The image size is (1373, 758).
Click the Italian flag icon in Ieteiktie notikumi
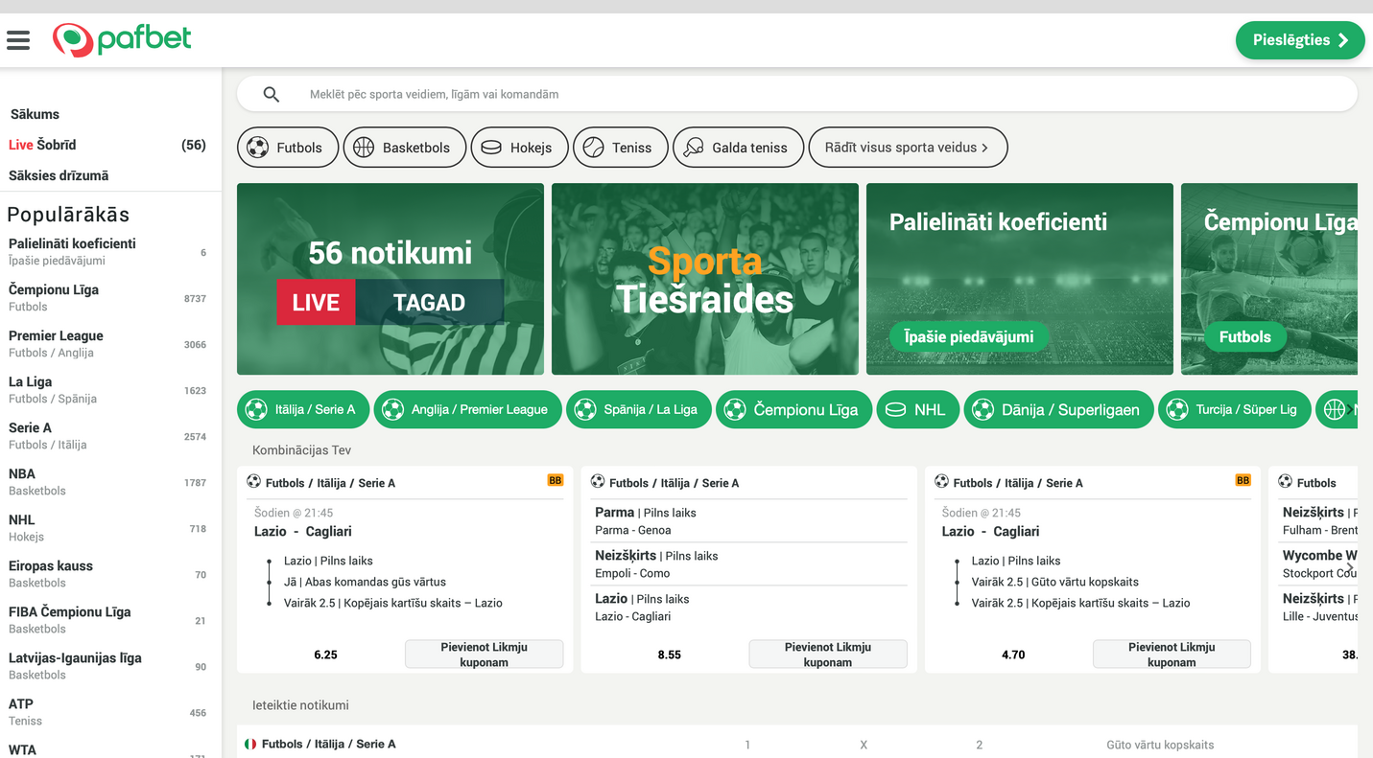tap(250, 744)
